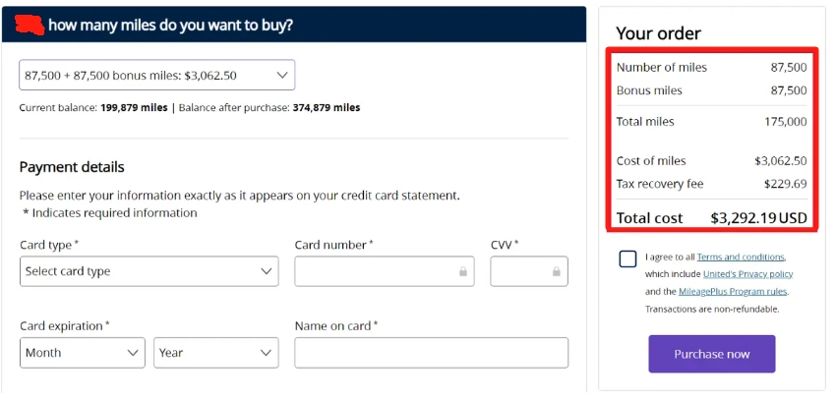Click the Purchase now button
The height and width of the screenshot is (402, 837).
(x=711, y=354)
